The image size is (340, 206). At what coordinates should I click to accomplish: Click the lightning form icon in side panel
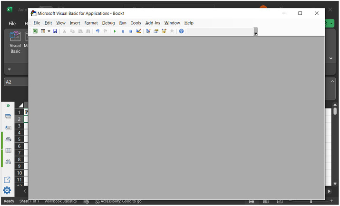click(x=8, y=128)
